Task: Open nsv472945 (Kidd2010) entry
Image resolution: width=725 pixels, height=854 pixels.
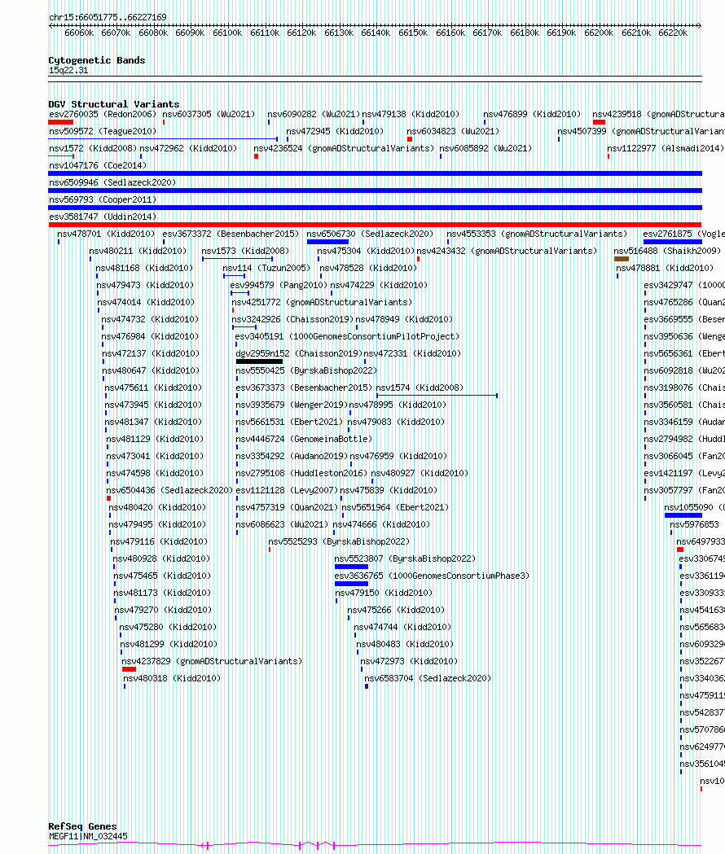Action: [x=335, y=131]
